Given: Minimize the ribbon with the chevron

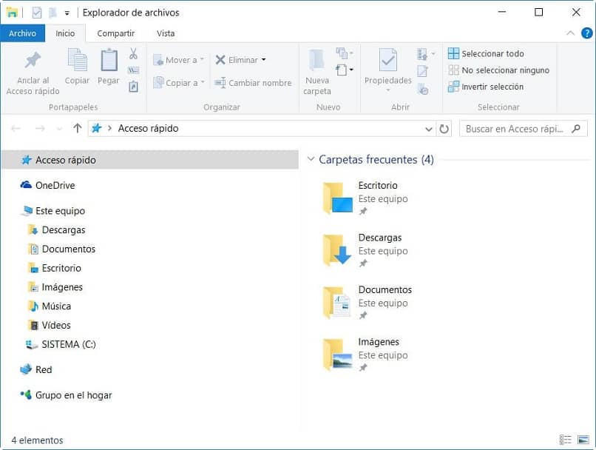Looking at the screenshot, I should (570, 33).
